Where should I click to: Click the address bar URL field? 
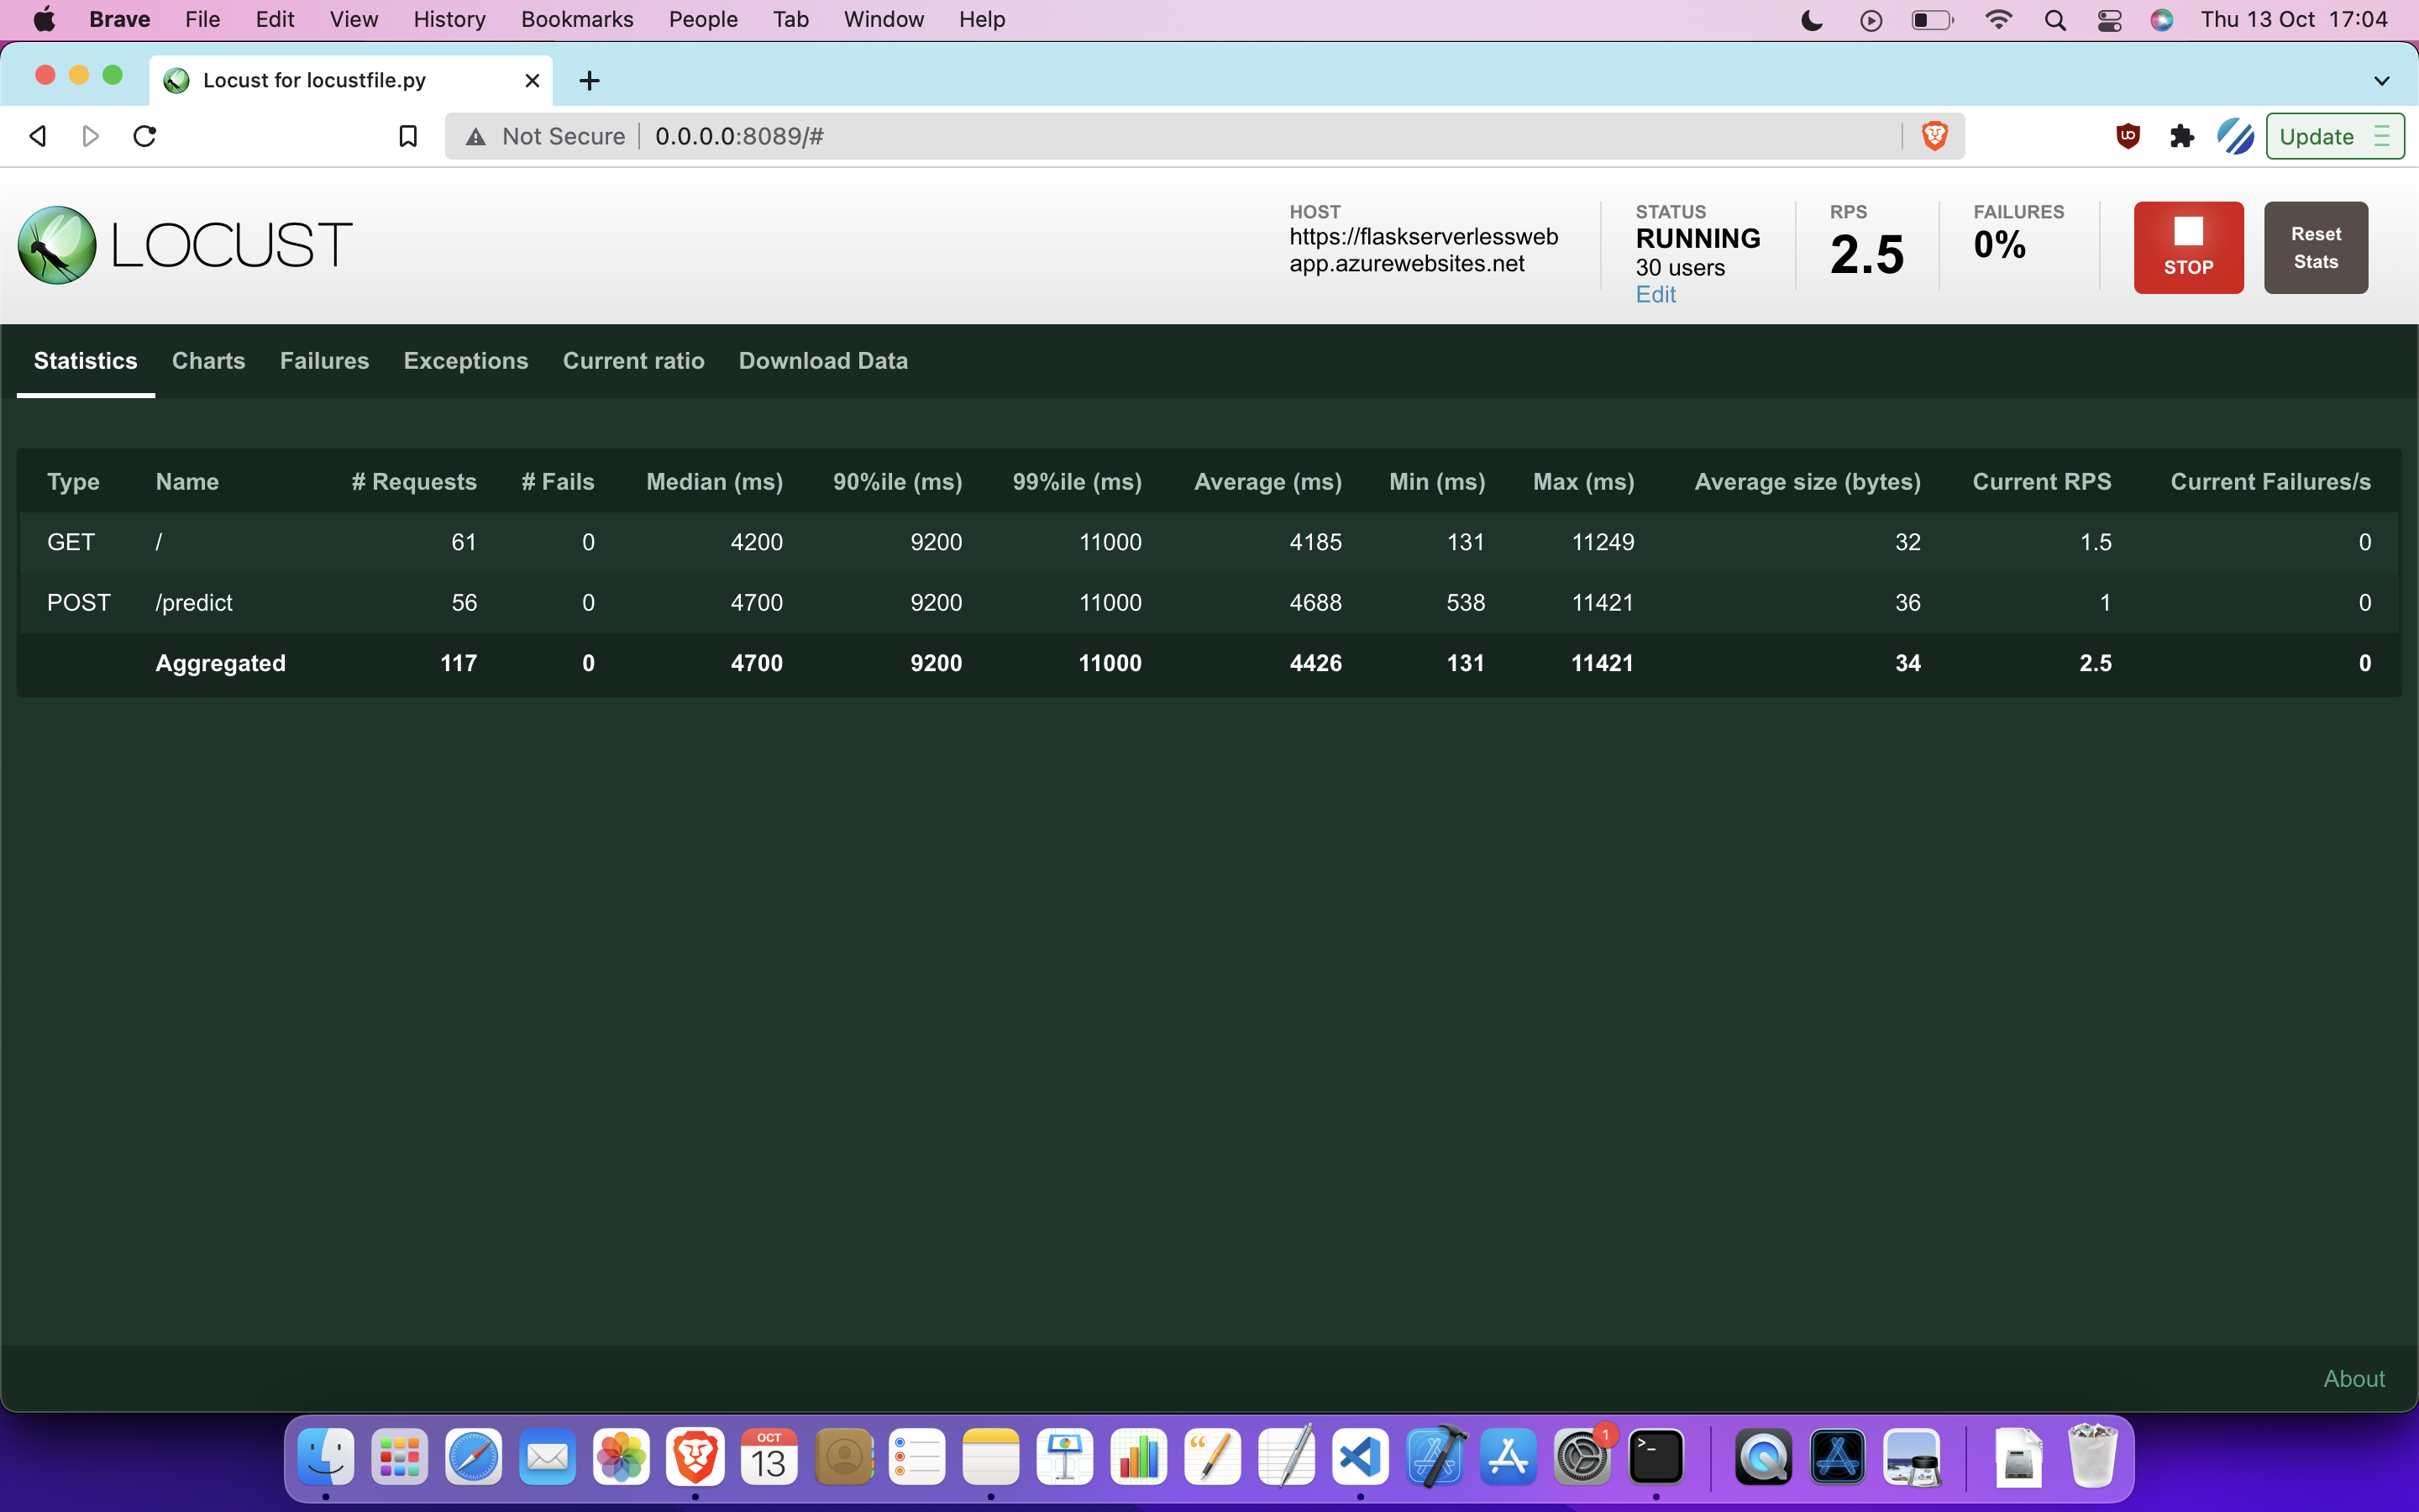pos(1199,136)
